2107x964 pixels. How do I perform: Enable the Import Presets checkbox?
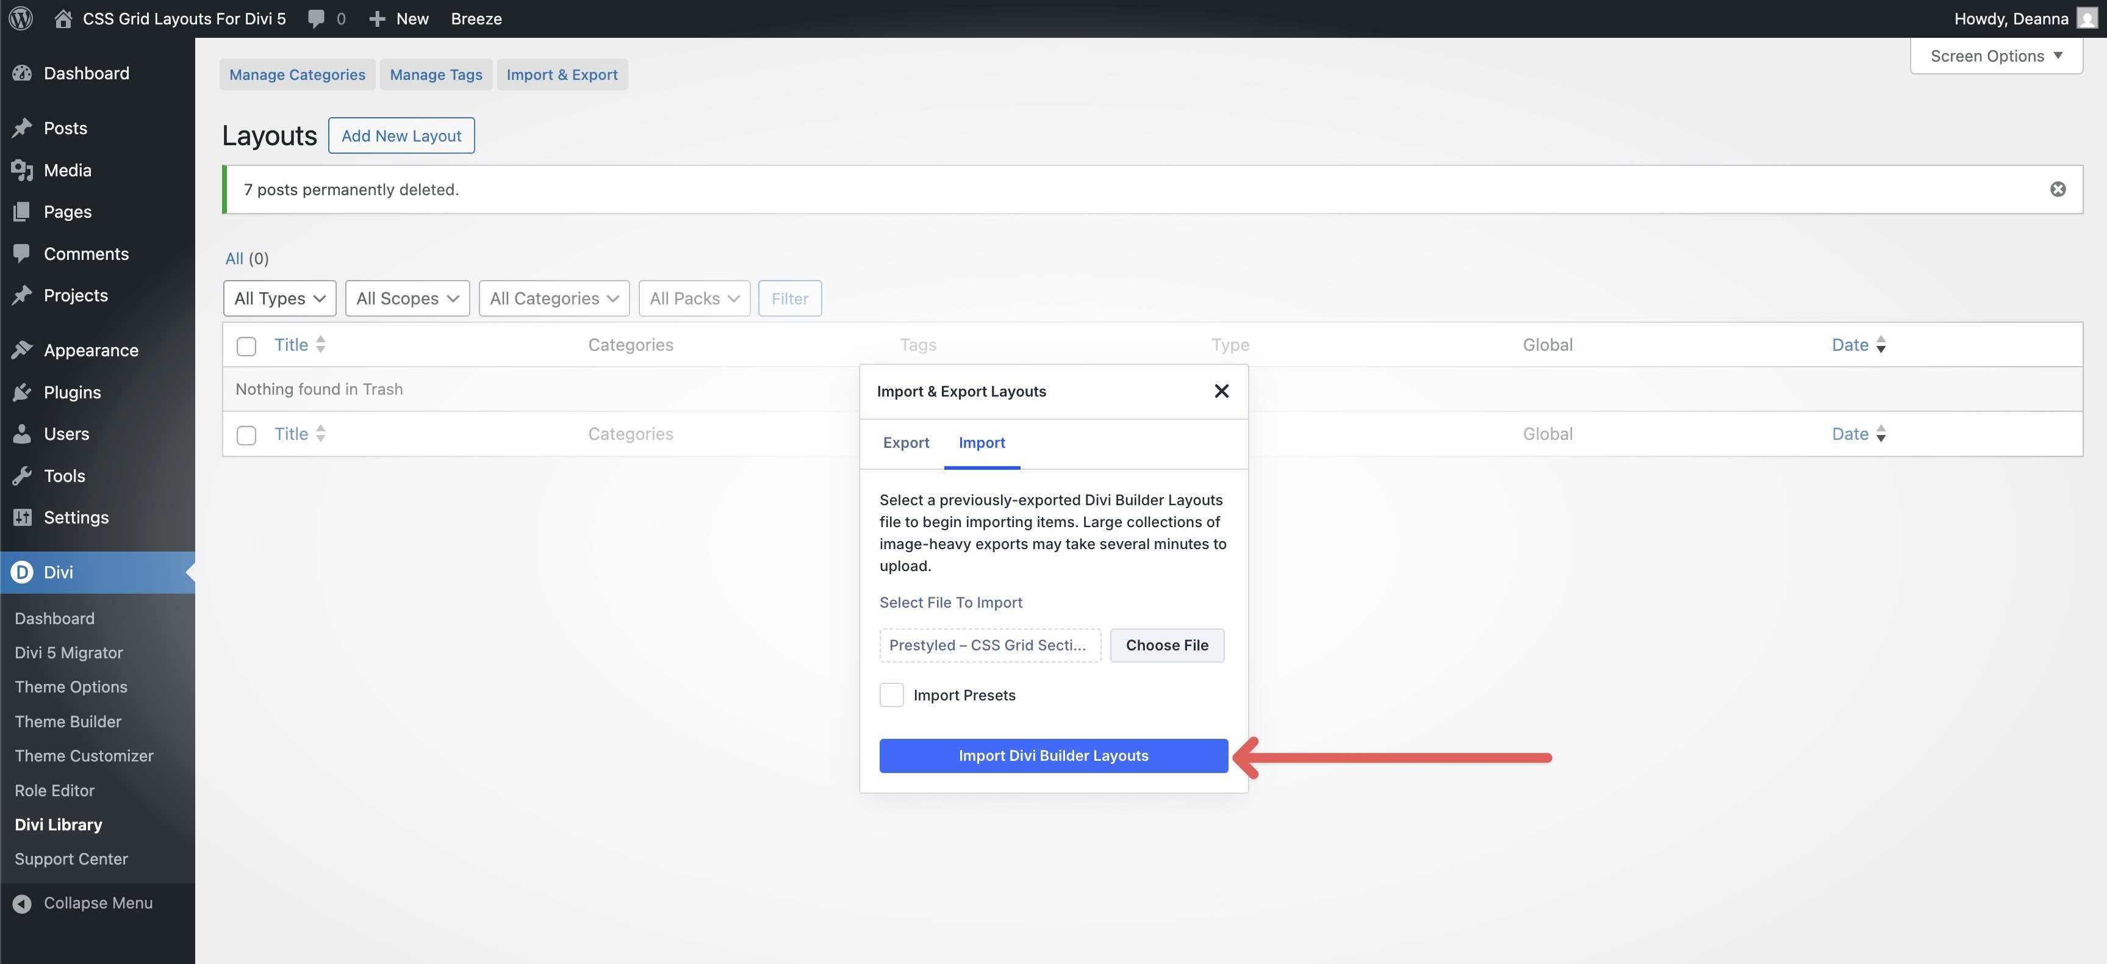coord(892,695)
